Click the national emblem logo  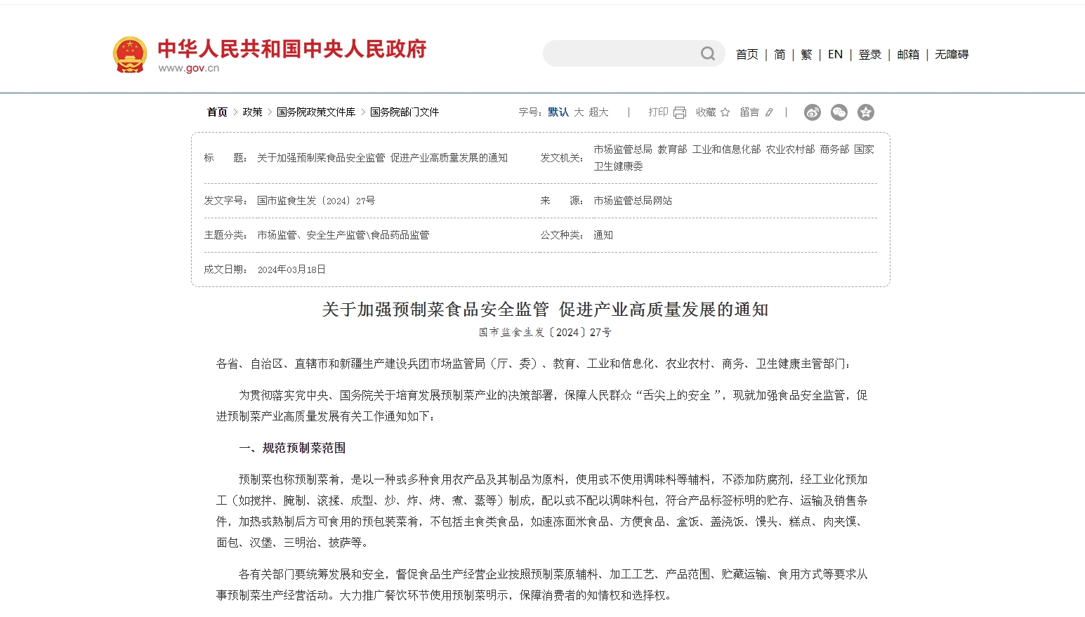[130, 55]
